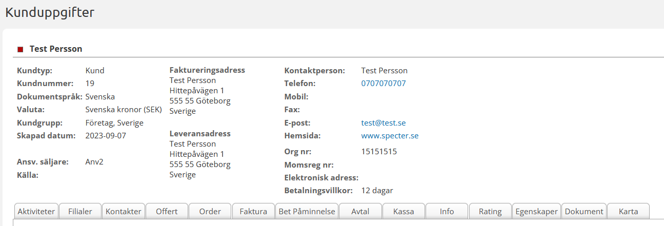Click the Test Persson customer heading
The width and height of the screenshot is (664, 226).
56,49
